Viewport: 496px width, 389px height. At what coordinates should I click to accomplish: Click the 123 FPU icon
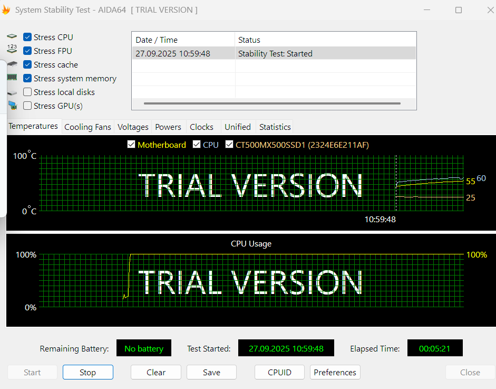coord(12,49)
